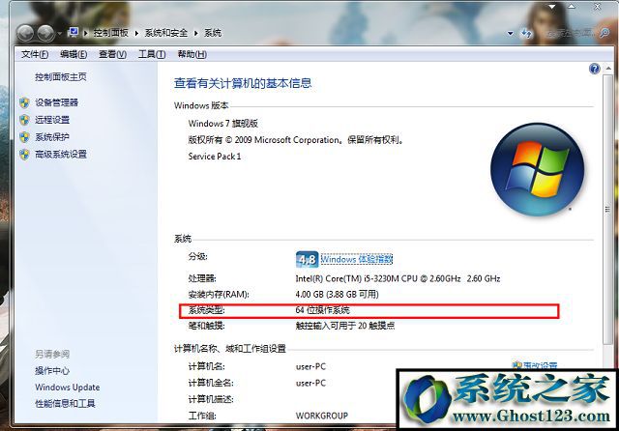This screenshot has width=619, height=431.
Task: Expand arrow after 系统和安全 breadcrumb
Action: [195, 33]
